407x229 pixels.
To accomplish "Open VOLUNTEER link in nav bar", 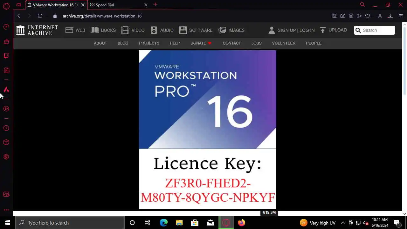I will pos(284,43).
